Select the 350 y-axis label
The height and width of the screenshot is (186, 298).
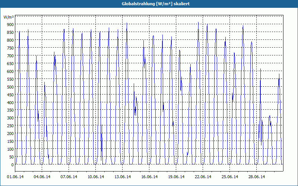tap(10, 110)
